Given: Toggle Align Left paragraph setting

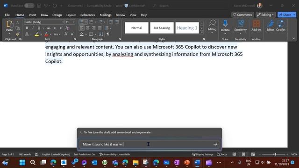Looking at the screenshot, I should (x=82, y=28).
